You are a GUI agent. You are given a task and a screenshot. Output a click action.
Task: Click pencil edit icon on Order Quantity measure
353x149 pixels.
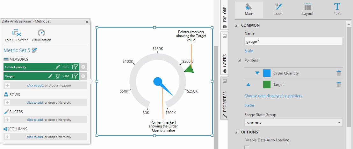tap(58, 67)
